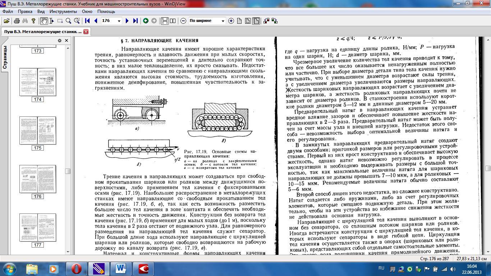Open the Помощь menu
Image resolution: width=491 pixels, height=276 pixels.
pos(106,11)
